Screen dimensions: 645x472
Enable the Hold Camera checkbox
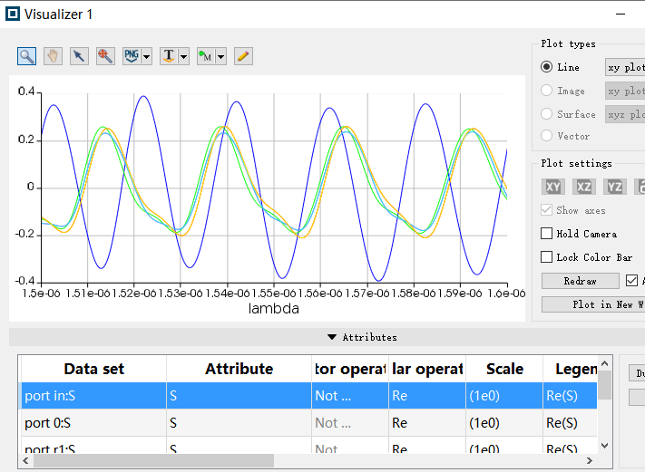pyautogui.click(x=547, y=234)
